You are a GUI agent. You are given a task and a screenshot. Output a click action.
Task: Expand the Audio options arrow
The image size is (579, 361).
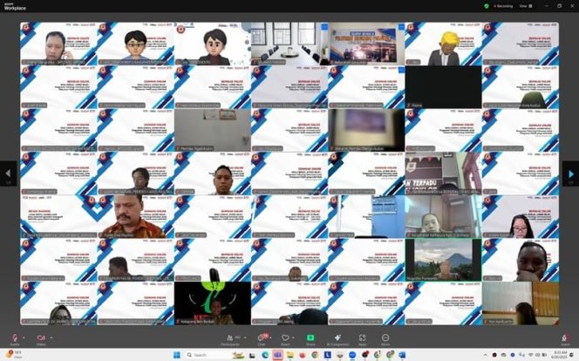[25, 336]
